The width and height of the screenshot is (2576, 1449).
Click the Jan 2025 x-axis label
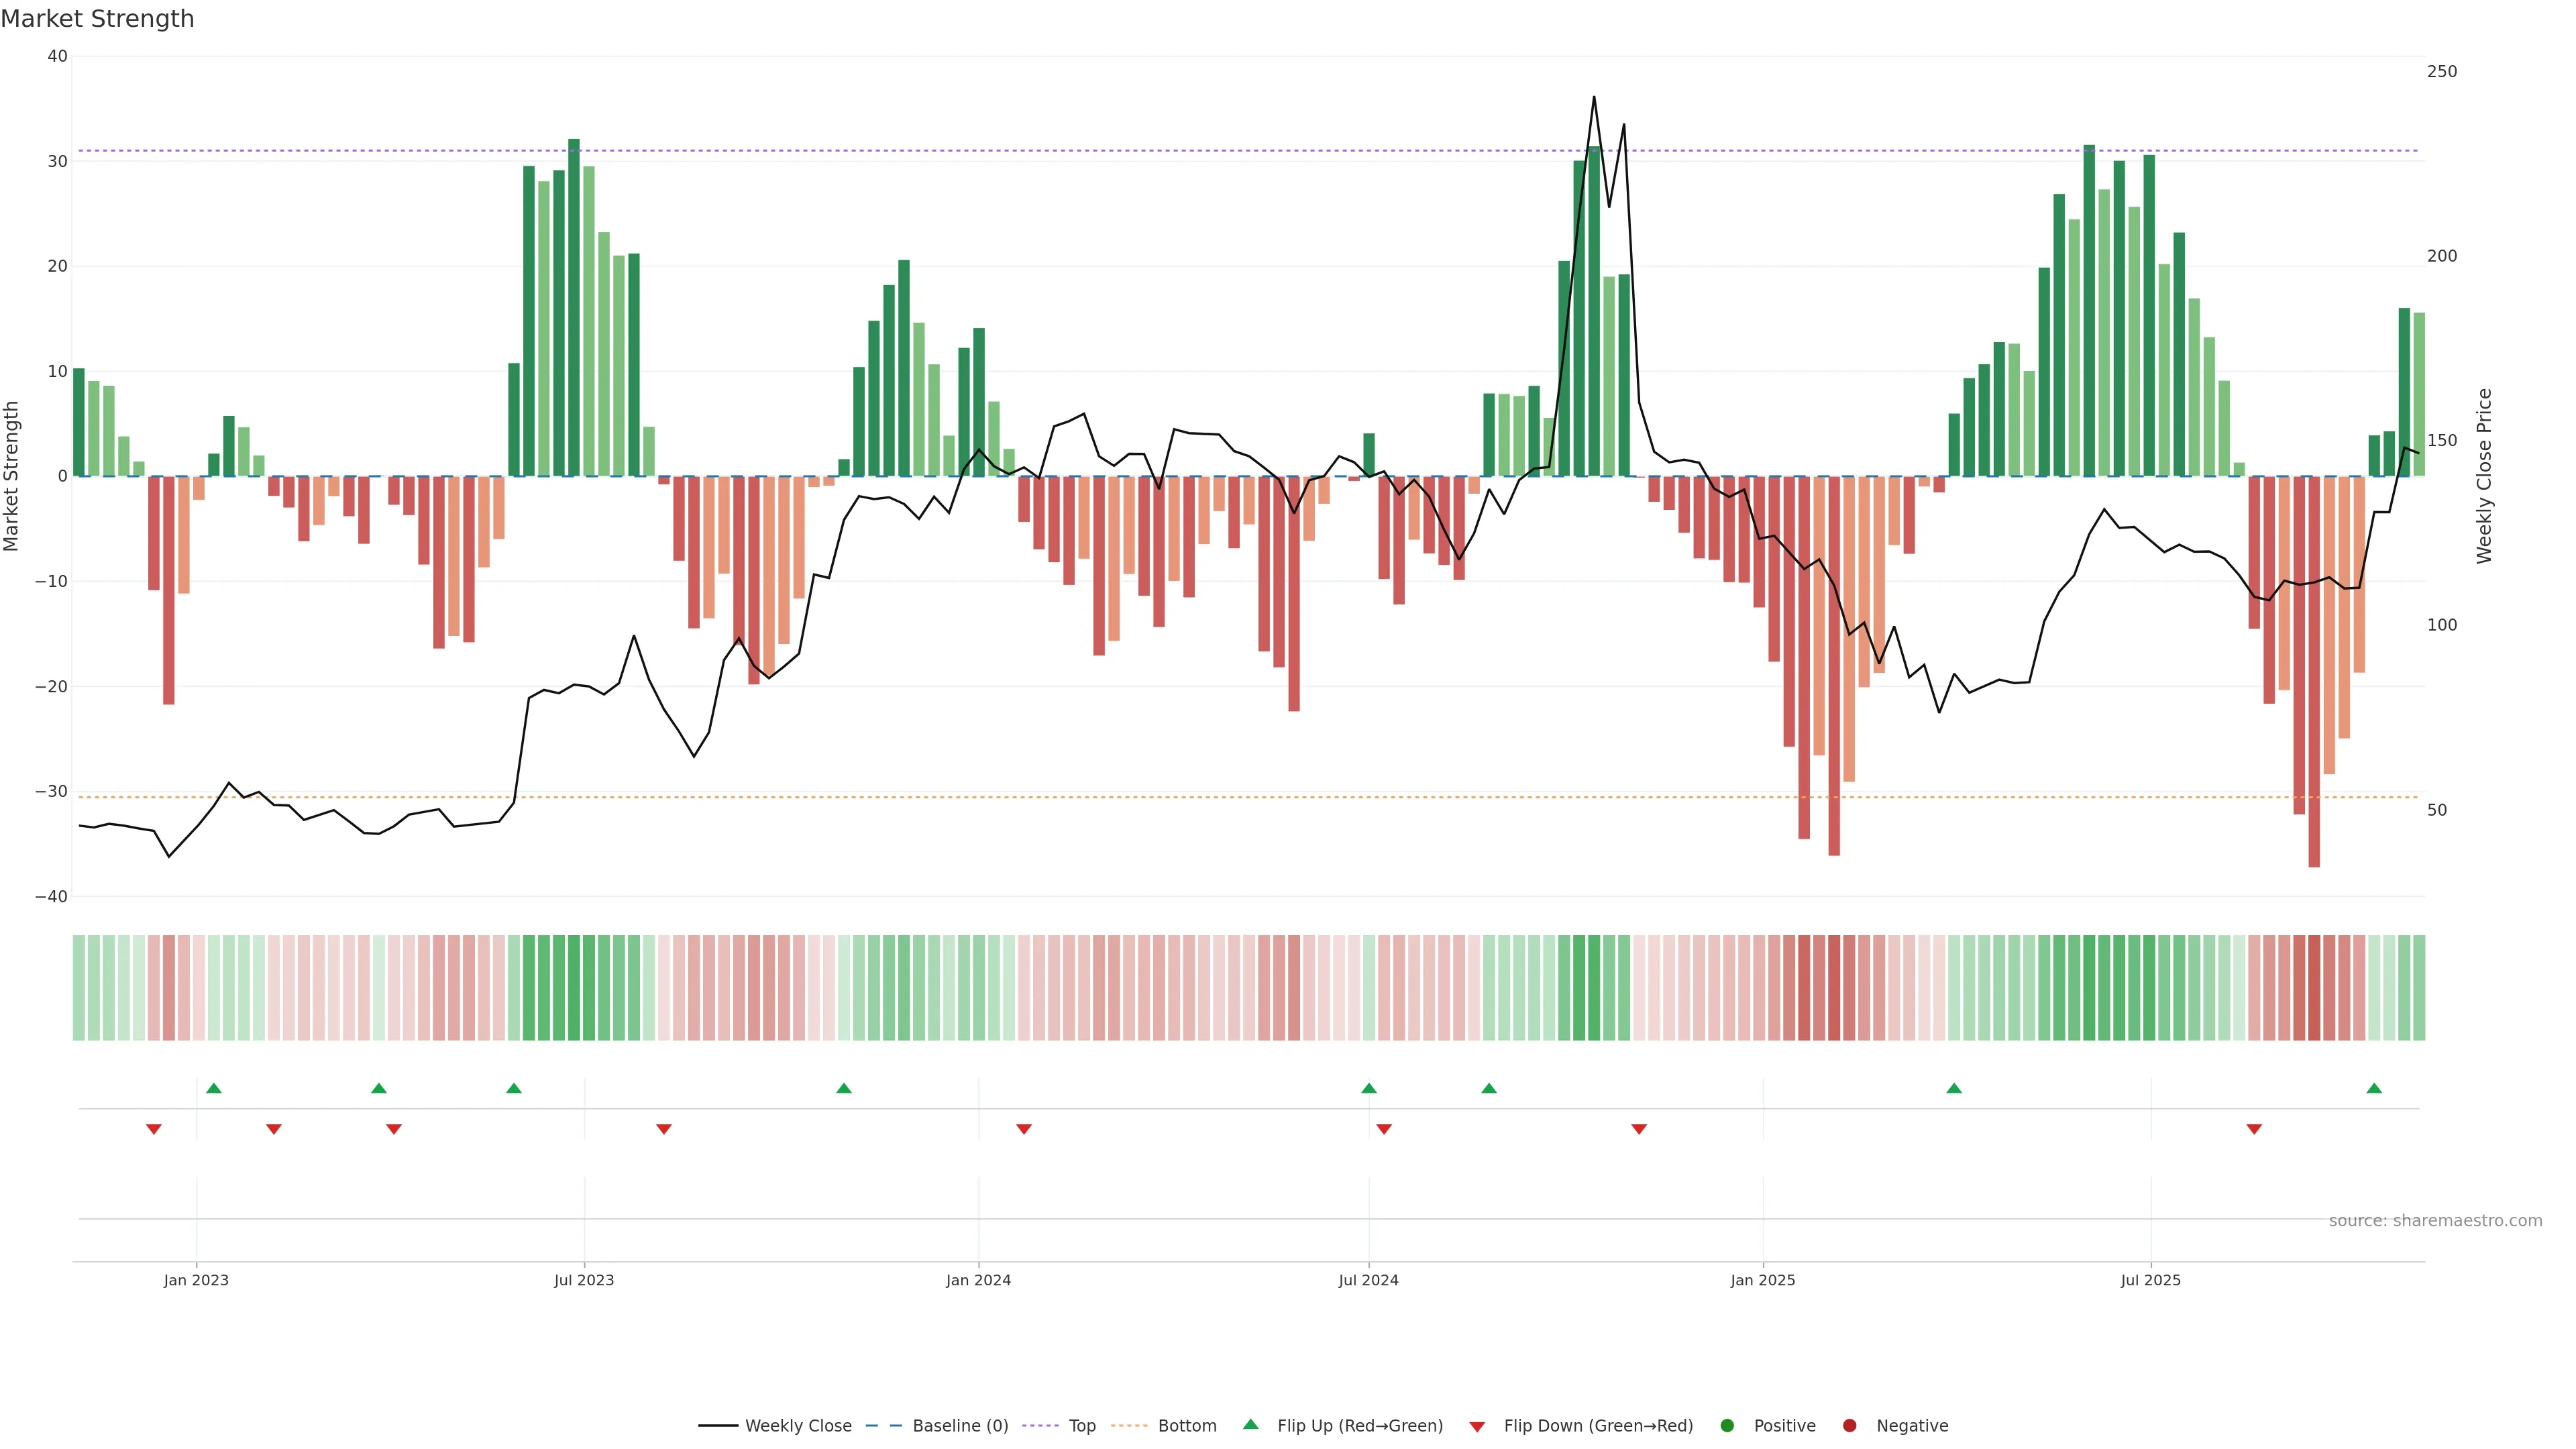[1763, 1280]
